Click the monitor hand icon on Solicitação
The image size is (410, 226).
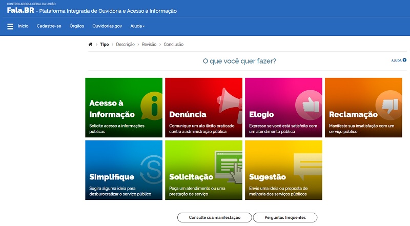coord(229,167)
